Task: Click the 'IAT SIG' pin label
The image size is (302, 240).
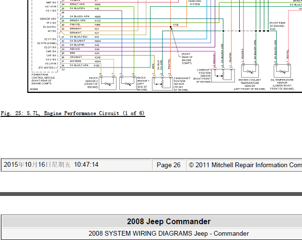Action: [x=52, y=31]
